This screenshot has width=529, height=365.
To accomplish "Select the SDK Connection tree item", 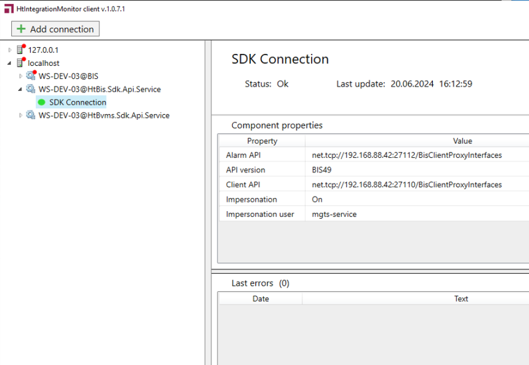I will click(x=77, y=102).
